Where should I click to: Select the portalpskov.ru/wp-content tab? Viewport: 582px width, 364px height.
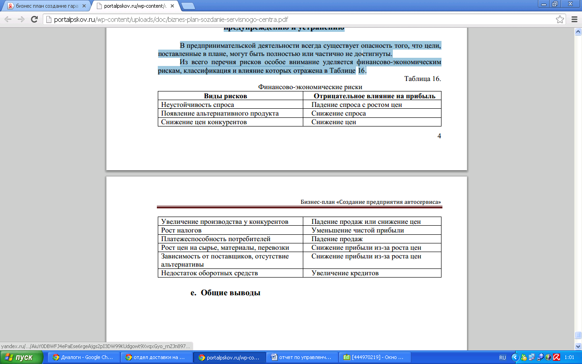[x=135, y=6]
